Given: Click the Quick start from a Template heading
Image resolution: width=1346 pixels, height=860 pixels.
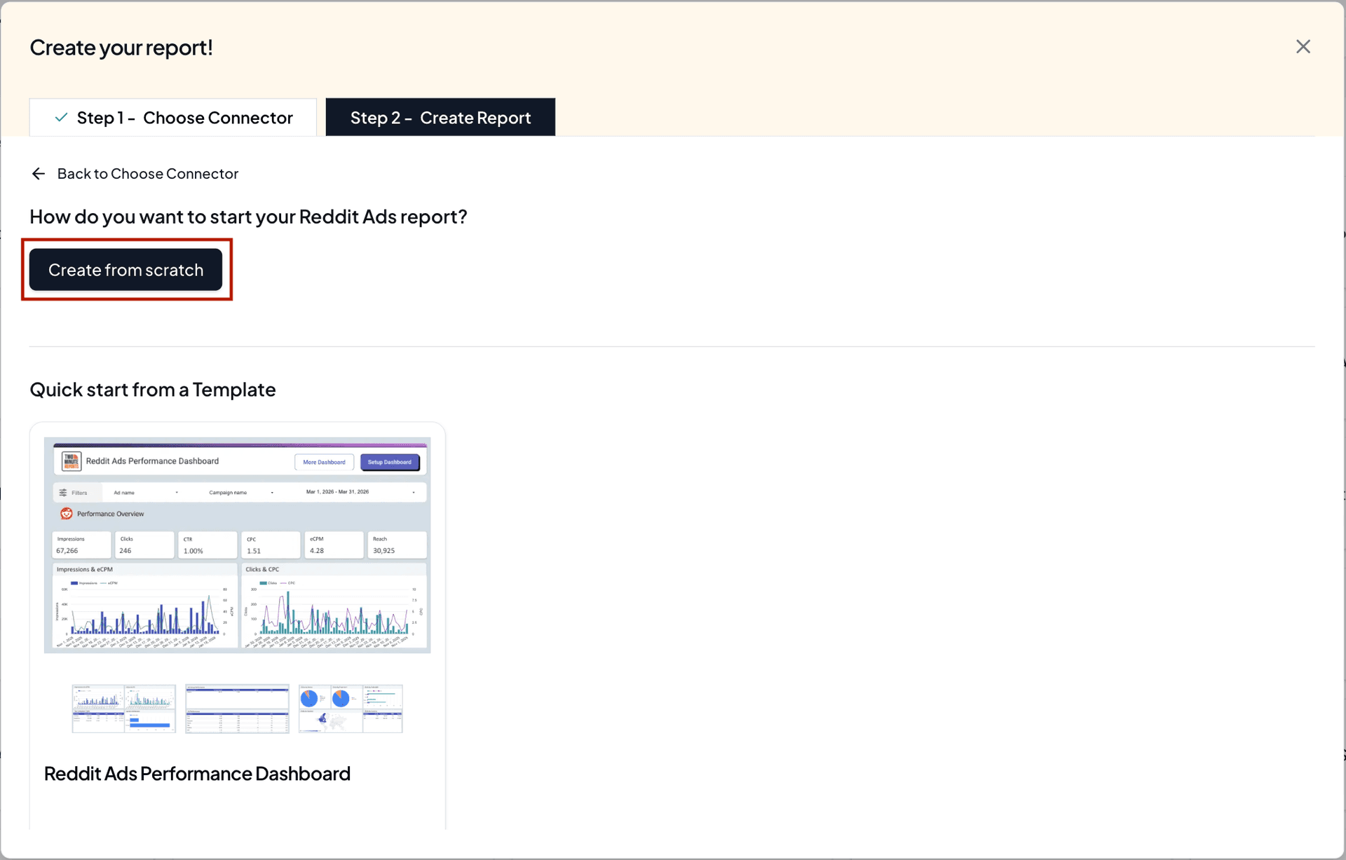Looking at the screenshot, I should coord(153,389).
